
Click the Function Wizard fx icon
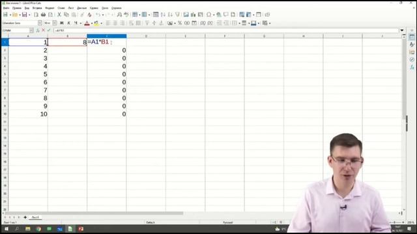click(x=38, y=31)
